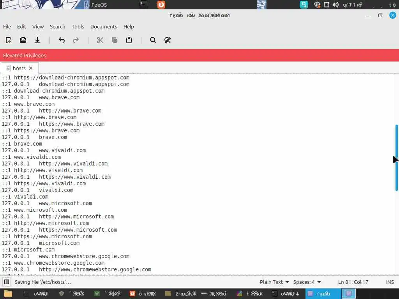
Task: Open the File menu
Action: click(7, 26)
